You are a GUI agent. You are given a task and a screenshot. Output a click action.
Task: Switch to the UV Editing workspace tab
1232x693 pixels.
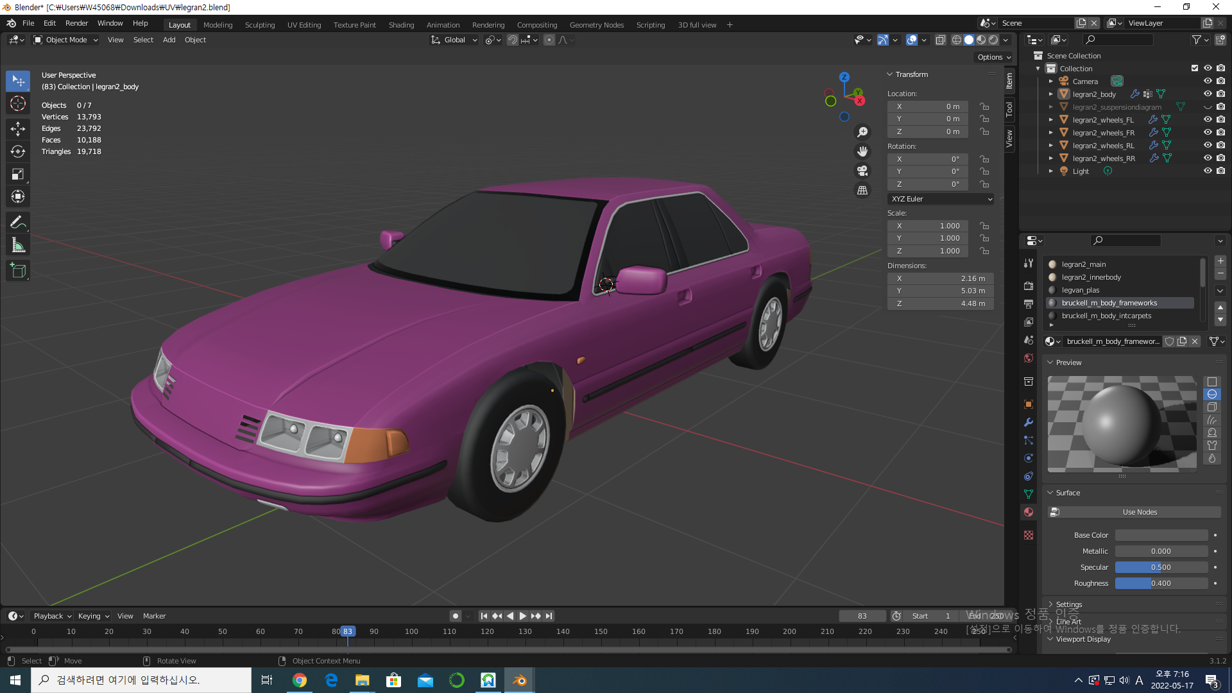click(304, 25)
